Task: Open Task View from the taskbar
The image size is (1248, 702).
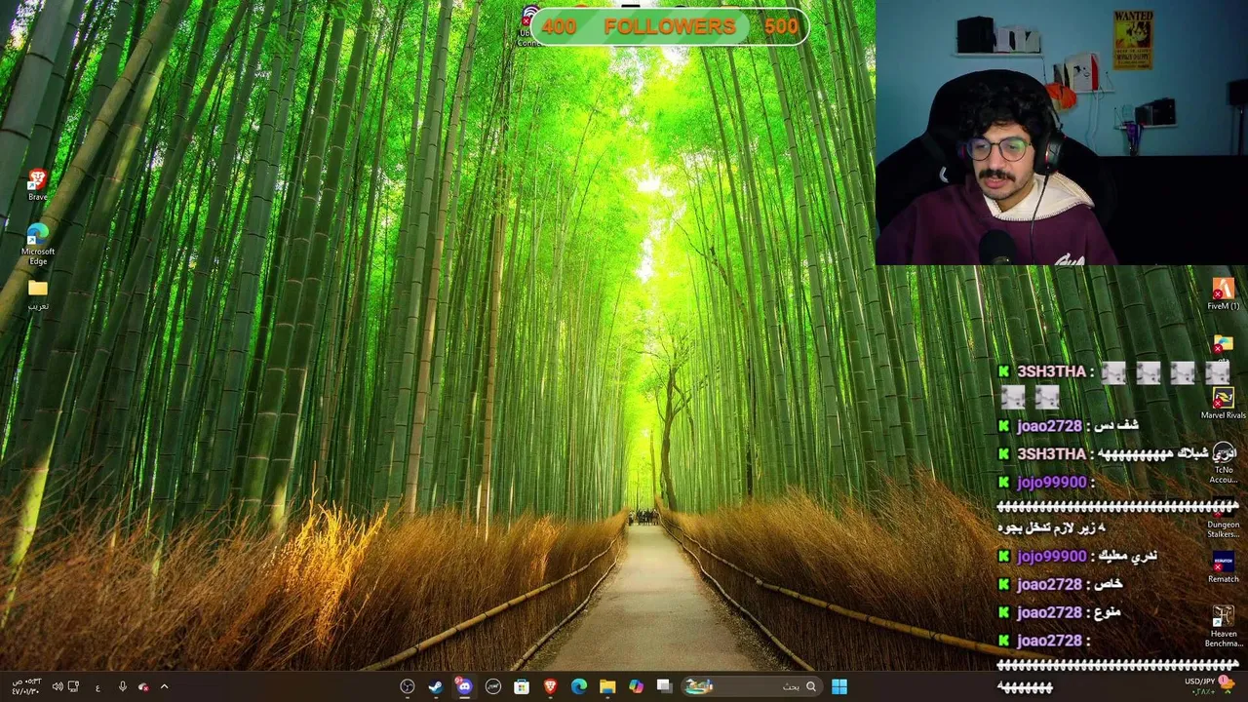Action: point(664,686)
